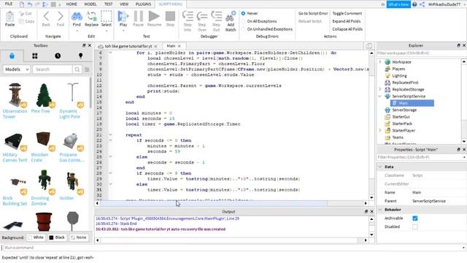Viewport: 467px width, 263px height.
Task: Fold the repeat block at line 21
Action: tap(110, 134)
